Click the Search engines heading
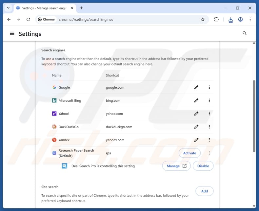The width and height of the screenshot is (259, 211). coord(53,50)
